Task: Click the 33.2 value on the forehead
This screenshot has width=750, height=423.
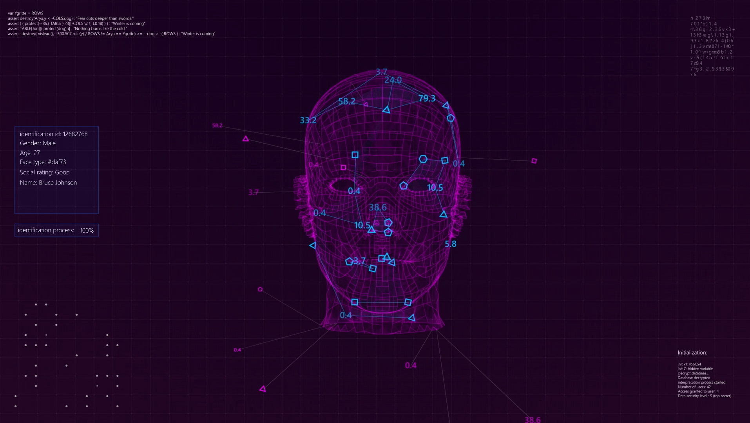Action: (308, 120)
